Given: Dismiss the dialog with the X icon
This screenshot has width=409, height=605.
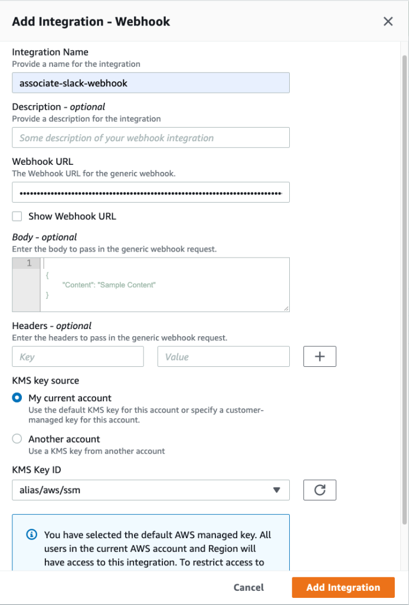Looking at the screenshot, I should (388, 21).
